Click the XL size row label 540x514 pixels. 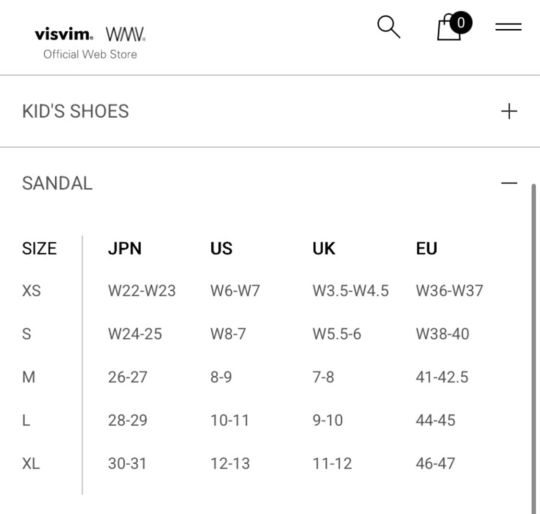tap(31, 464)
